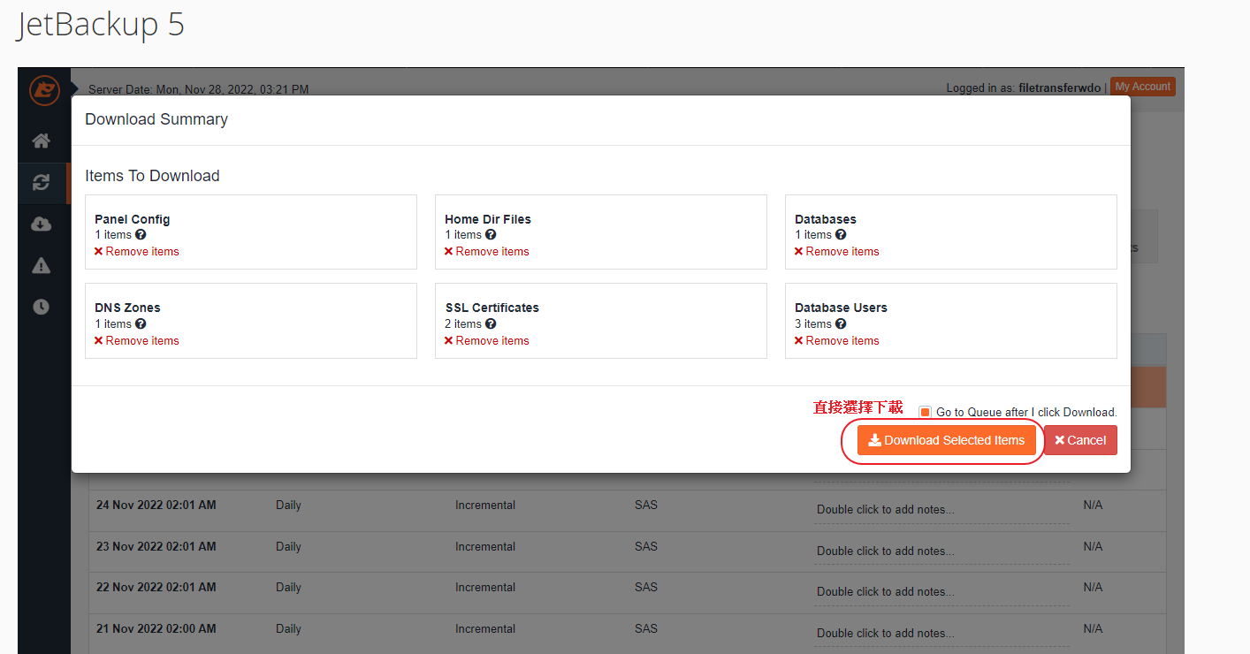Click help icon beside Panel Config items
This screenshot has width=1250, height=654.
tap(141, 235)
